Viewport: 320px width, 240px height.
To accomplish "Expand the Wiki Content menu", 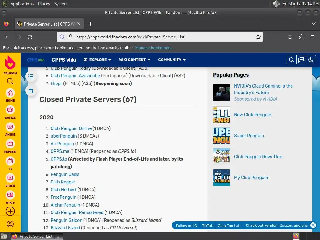I will [x=135, y=60].
